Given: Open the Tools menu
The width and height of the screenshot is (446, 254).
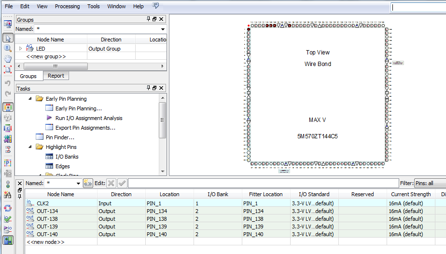Looking at the screenshot, I should point(93,6).
